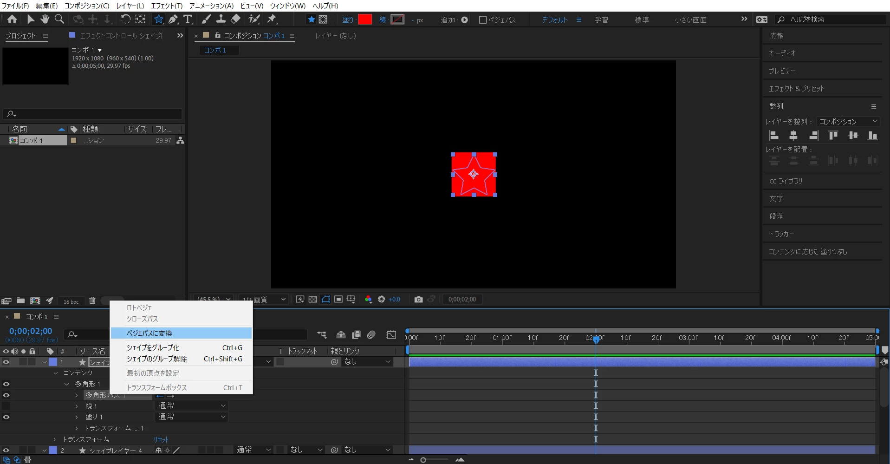890x464 pixels.
Task: Open the resolution 1/2 画質 dropdown
Action: click(x=264, y=300)
